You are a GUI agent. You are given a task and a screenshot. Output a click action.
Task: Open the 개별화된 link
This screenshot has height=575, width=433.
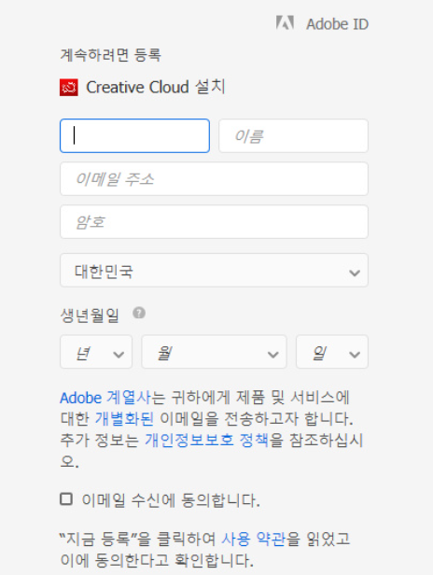coord(124,419)
